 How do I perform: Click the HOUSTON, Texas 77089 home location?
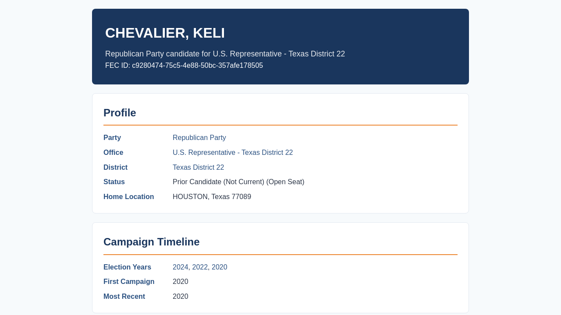pos(212,197)
